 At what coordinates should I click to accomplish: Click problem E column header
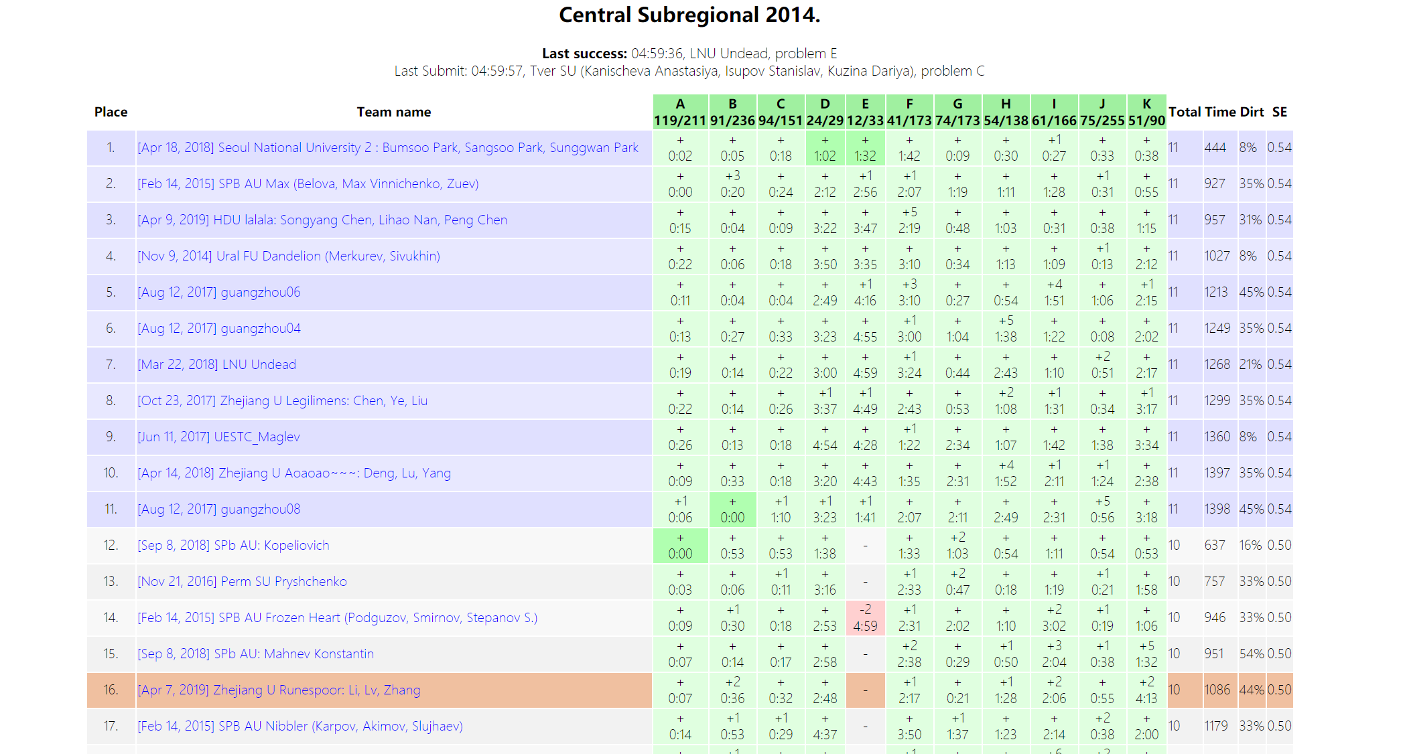(864, 112)
